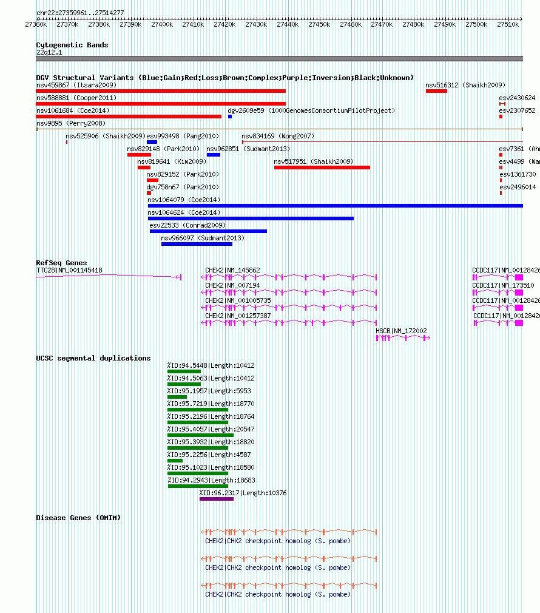
Task: Click the nsv516312 (Shaikh2009) red bar
Action: point(436,91)
